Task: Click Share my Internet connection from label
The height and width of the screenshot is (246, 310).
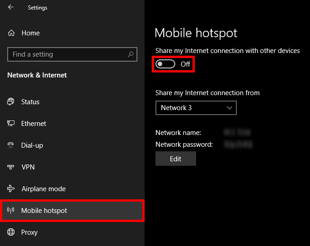Action: click(x=207, y=93)
